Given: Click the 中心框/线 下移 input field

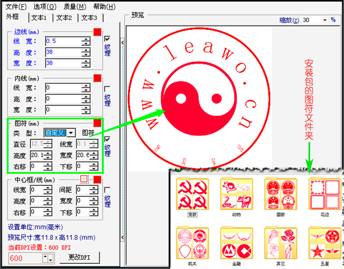Looking at the screenshot, I should (83, 212).
